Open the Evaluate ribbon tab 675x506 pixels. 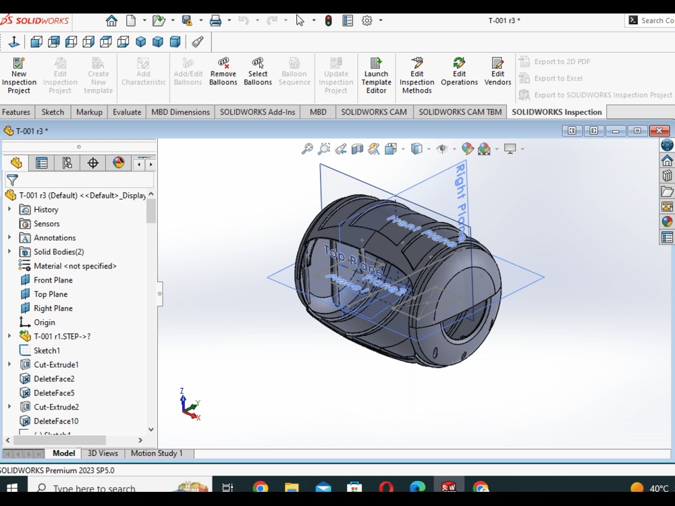(126, 112)
